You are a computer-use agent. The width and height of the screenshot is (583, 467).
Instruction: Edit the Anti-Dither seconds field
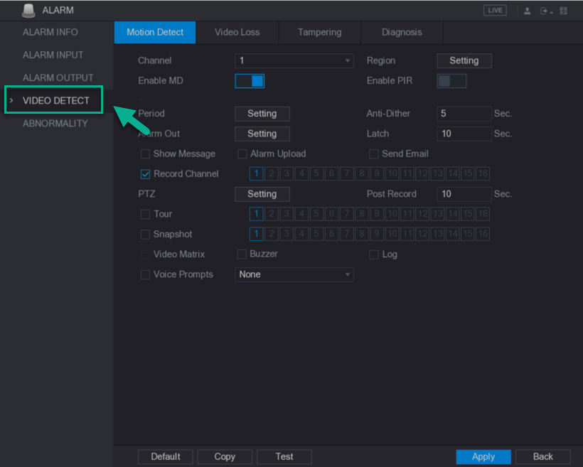tap(464, 114)
